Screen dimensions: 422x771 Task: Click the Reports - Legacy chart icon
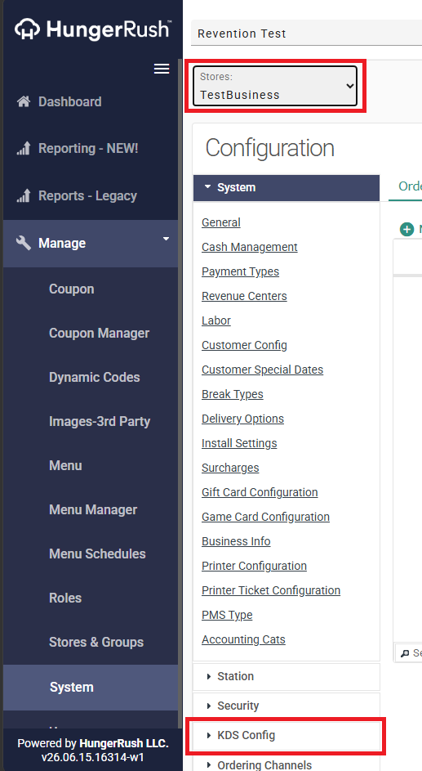(23, 195)
